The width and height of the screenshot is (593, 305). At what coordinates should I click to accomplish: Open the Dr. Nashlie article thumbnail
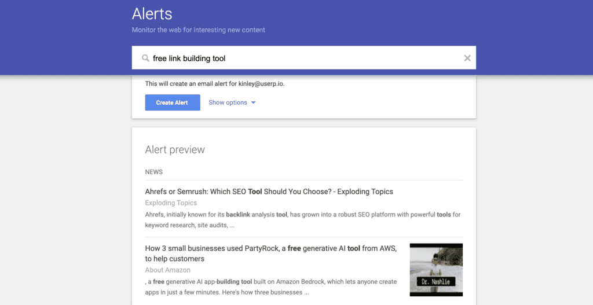click(x=436, y=270)
